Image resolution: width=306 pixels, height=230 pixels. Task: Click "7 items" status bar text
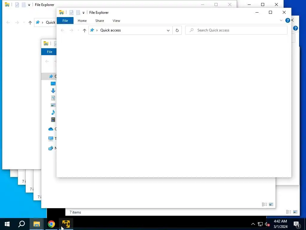click(75, 212)
